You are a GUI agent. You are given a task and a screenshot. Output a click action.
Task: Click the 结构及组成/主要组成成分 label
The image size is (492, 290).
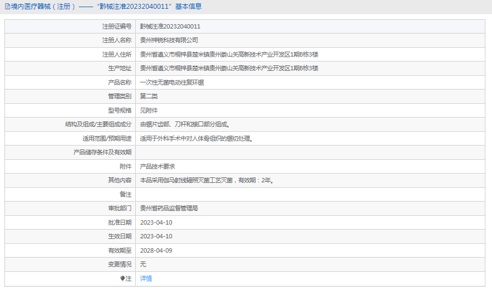pyautogui.click(x=98, y=125)
